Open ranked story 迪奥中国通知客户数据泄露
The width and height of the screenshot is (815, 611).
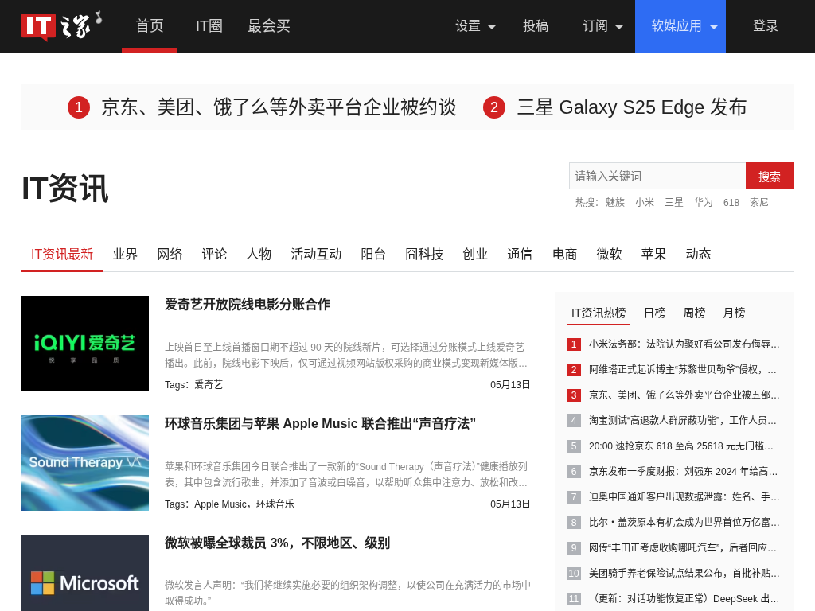[x=684, y=496]
